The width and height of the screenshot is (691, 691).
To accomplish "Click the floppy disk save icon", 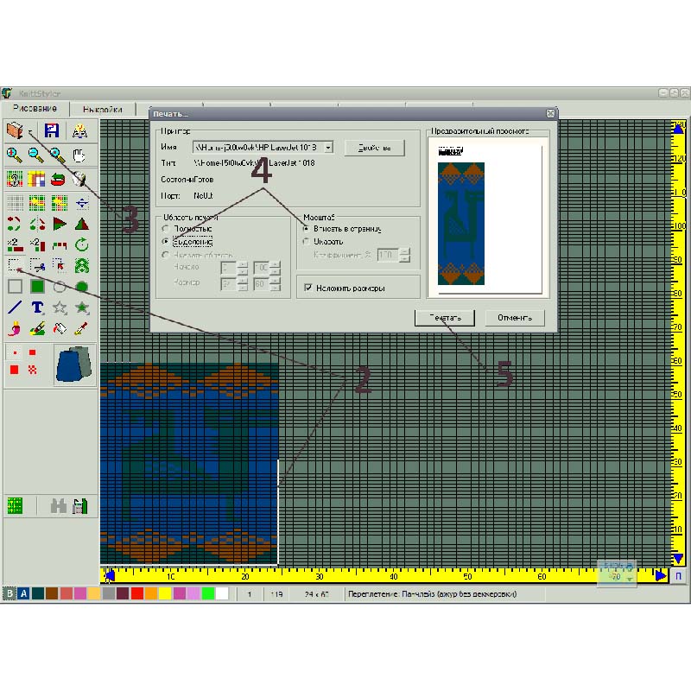I will click(52, 131).
